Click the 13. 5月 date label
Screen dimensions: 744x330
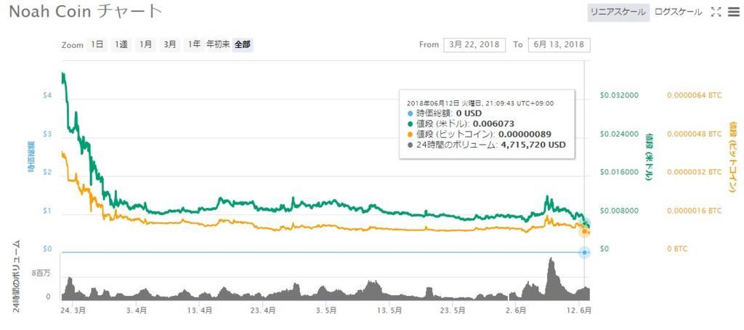click(x=389, y=310)
